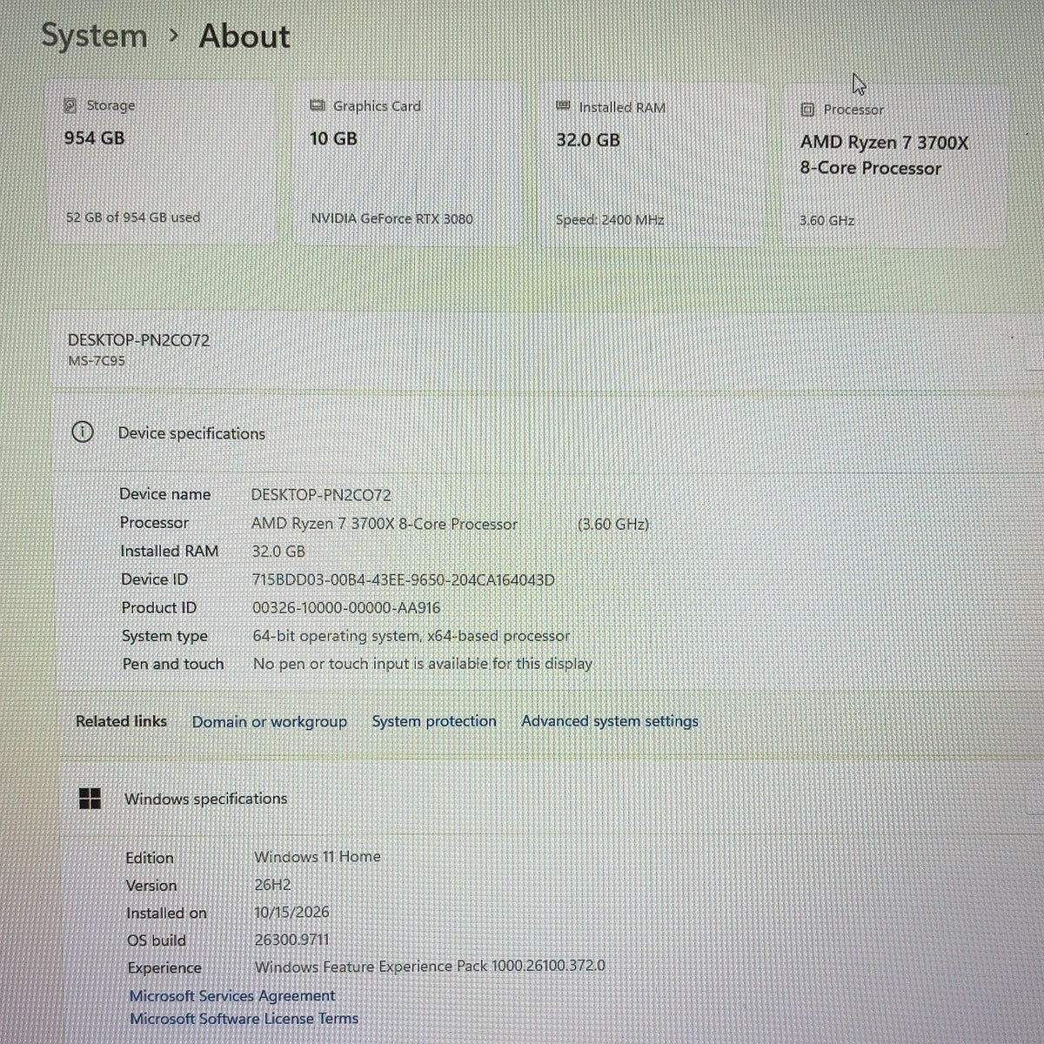Open Microsoft Software License Terms link
This screenshot has width=1044, height=1044.
pyautogui.click(x=244, y=1018)
